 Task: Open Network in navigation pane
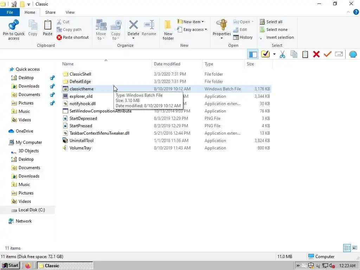pyautogui.click(x=24, y=221)
